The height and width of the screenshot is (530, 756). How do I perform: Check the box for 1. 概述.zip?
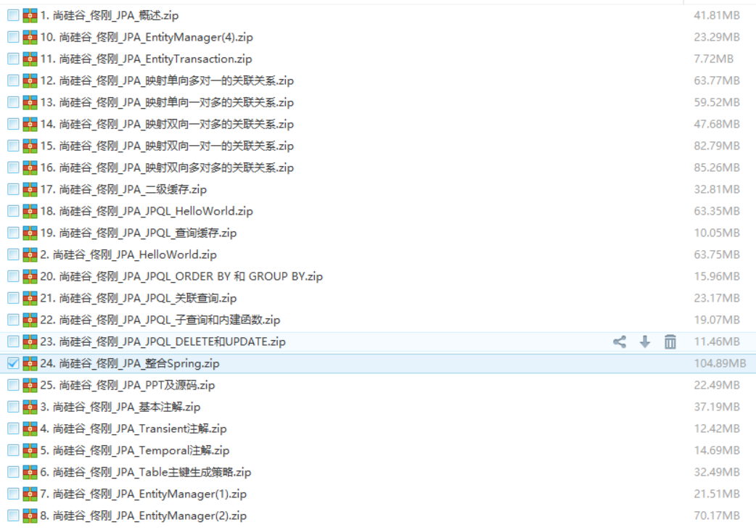13,15
